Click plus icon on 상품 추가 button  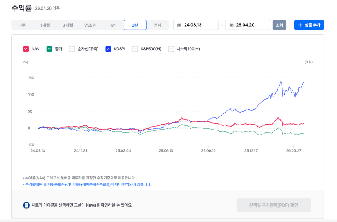pos(300,25)
